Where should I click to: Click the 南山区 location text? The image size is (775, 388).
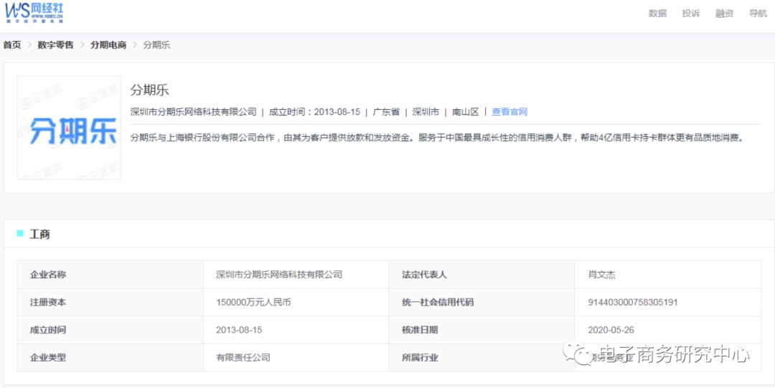click(x=466, y=112)
